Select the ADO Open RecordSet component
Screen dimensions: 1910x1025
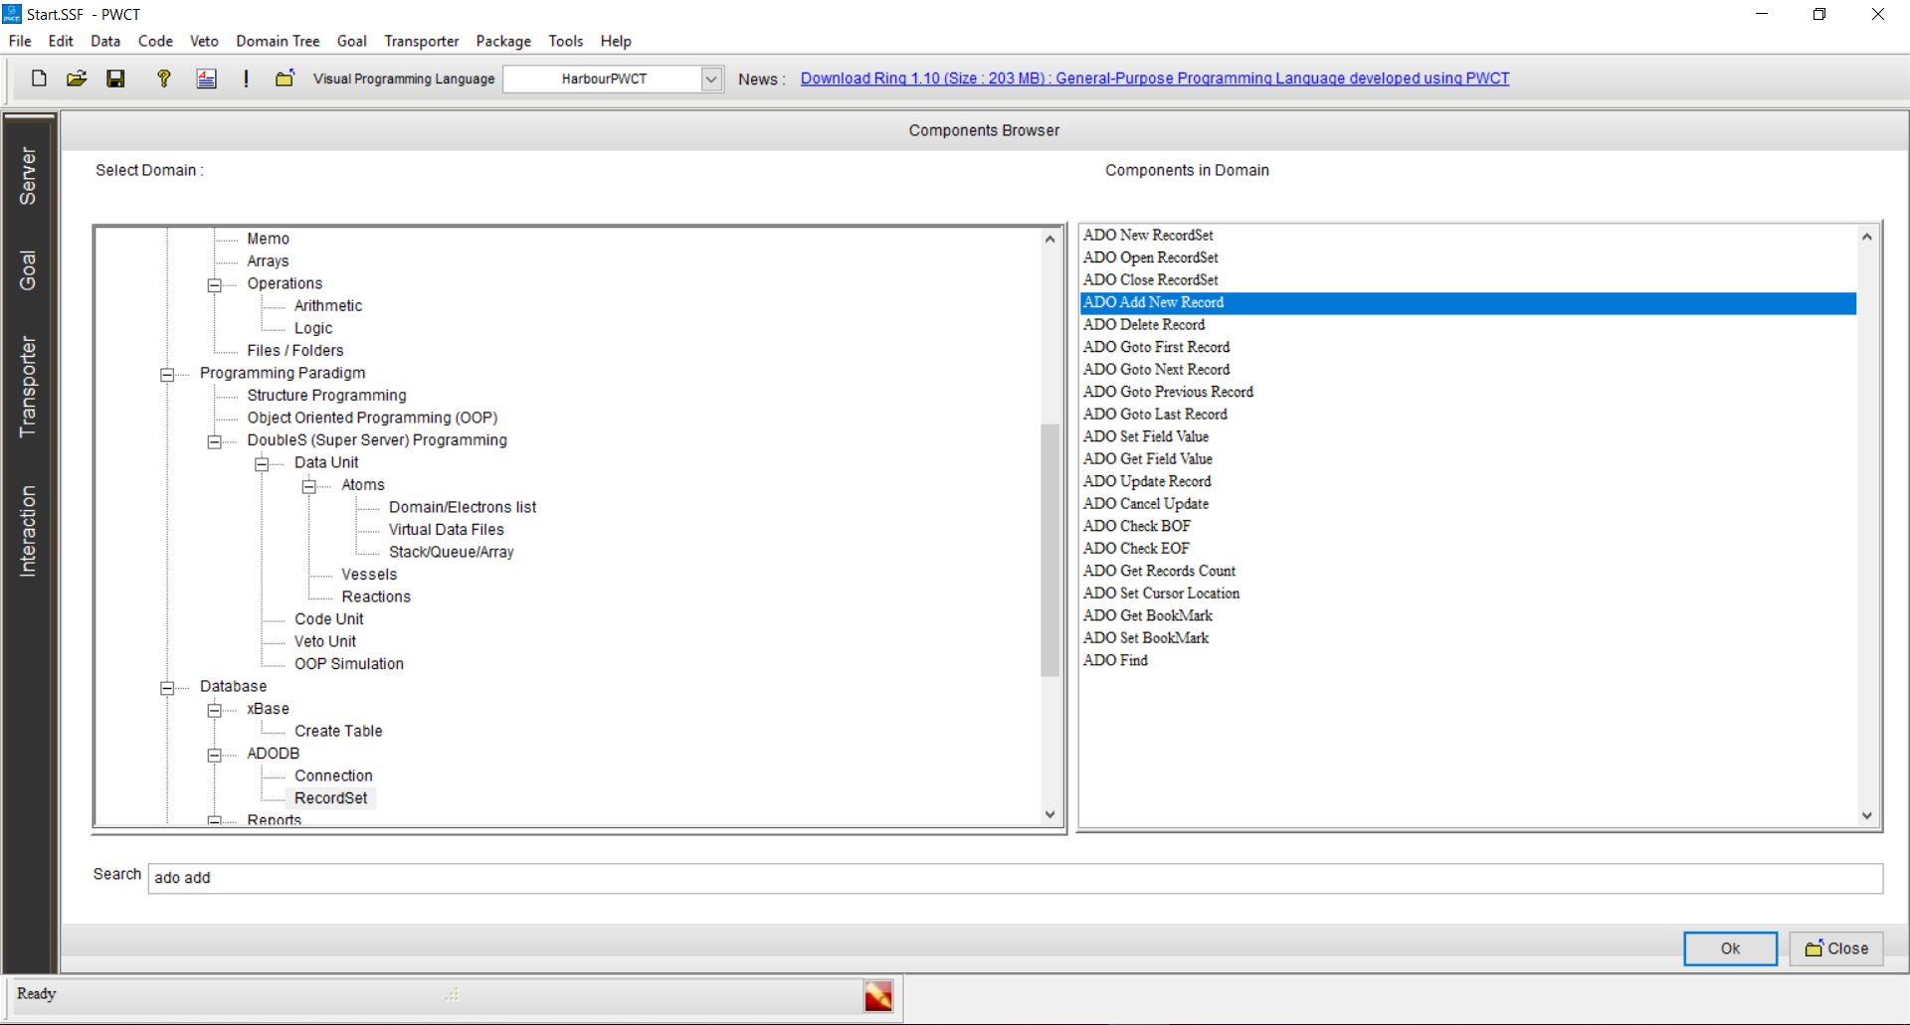coord(1151,257)
